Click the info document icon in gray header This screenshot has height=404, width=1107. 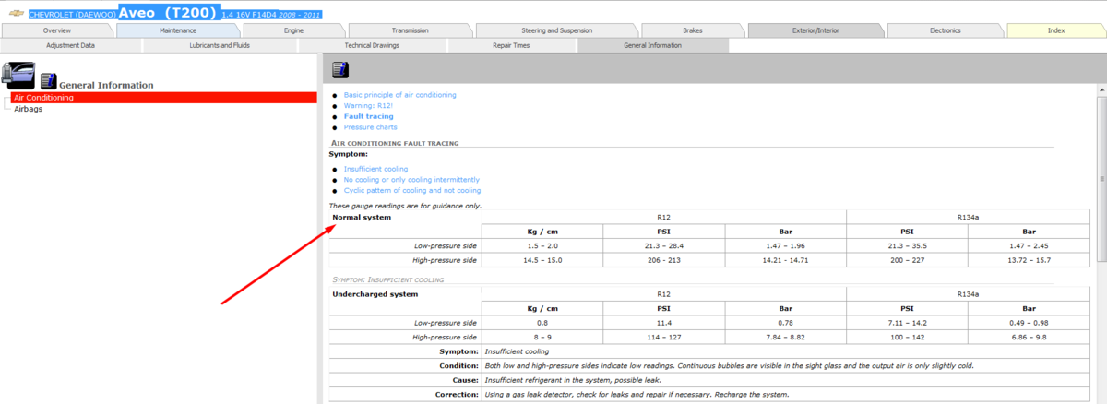(x=339, y=69)
